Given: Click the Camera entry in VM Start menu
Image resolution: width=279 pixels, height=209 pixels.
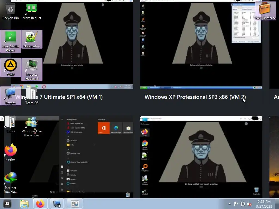Looking at the screenshot, I should tap(71, 179).
